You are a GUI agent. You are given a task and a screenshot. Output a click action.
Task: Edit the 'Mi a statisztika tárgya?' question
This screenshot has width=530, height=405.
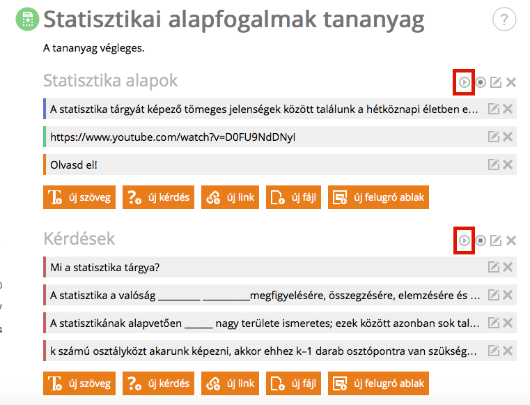[494, 267]
